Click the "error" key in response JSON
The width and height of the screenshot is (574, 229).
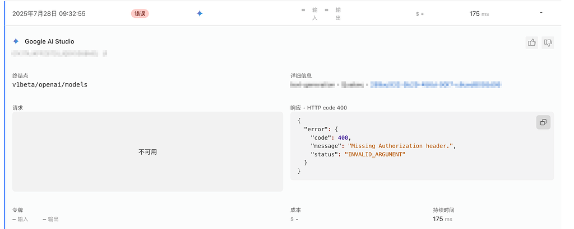315,128
